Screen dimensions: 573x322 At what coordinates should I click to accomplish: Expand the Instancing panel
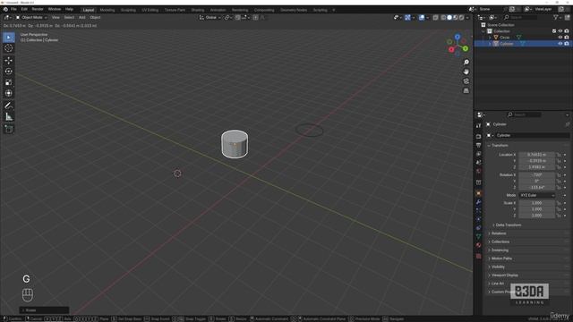click(500, 250)
